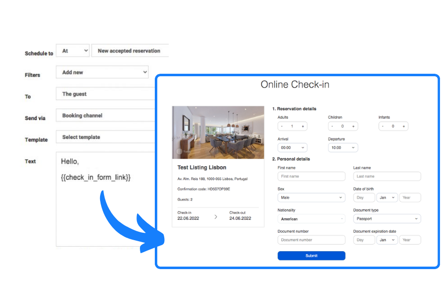
Task: Open the 'Schedule to' At selector
Action: pos(73,50)
